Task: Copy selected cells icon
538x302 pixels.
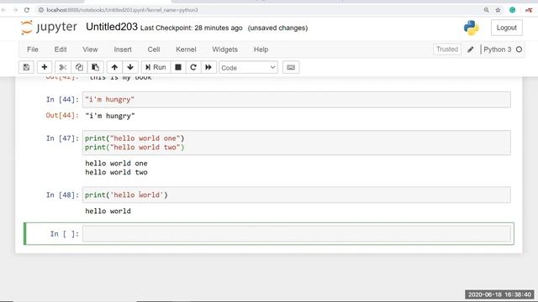Action: click(79, 67)
